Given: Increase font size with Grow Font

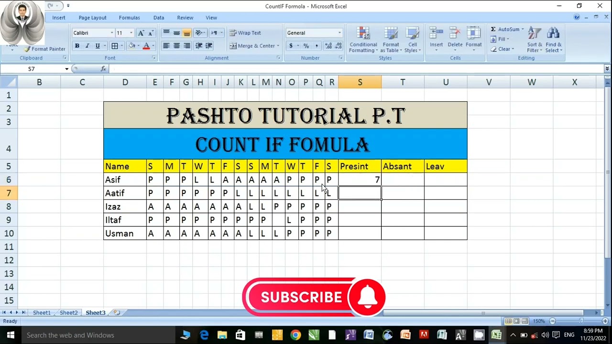Looking at the screenshot, I should click(141, 33).
